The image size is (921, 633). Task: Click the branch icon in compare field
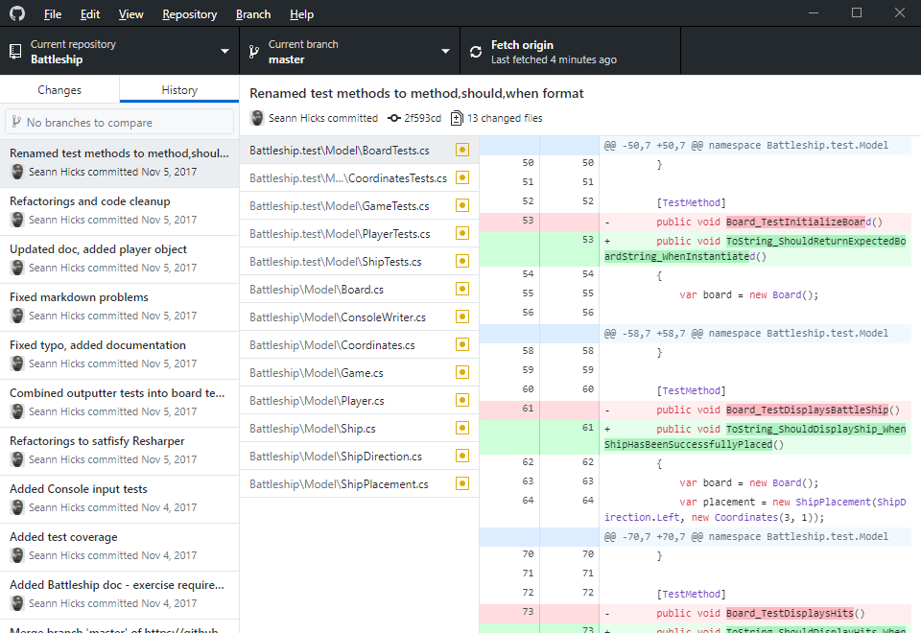click(17, 122)
